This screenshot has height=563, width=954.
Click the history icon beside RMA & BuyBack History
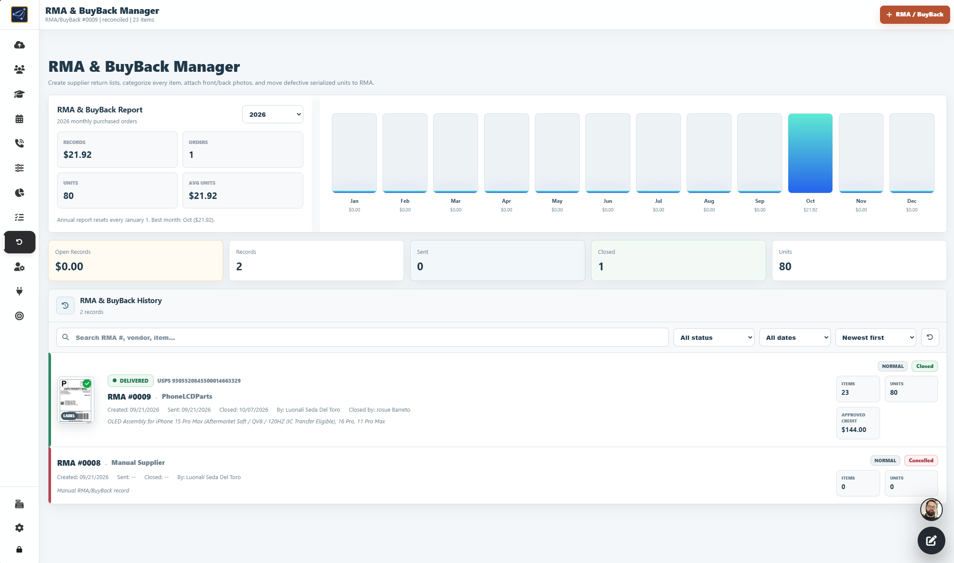point(65,305)
